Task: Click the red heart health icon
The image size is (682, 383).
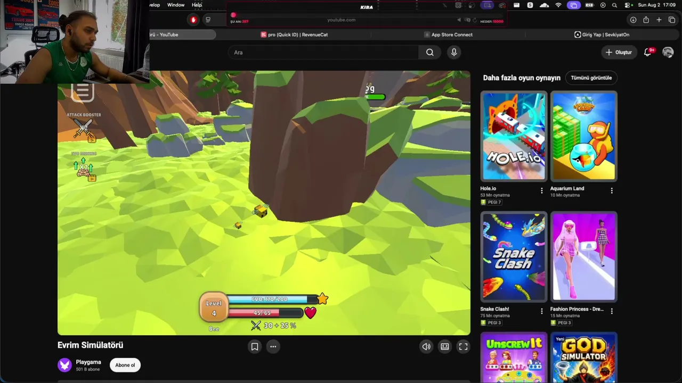Action: (x=310, y=313)
